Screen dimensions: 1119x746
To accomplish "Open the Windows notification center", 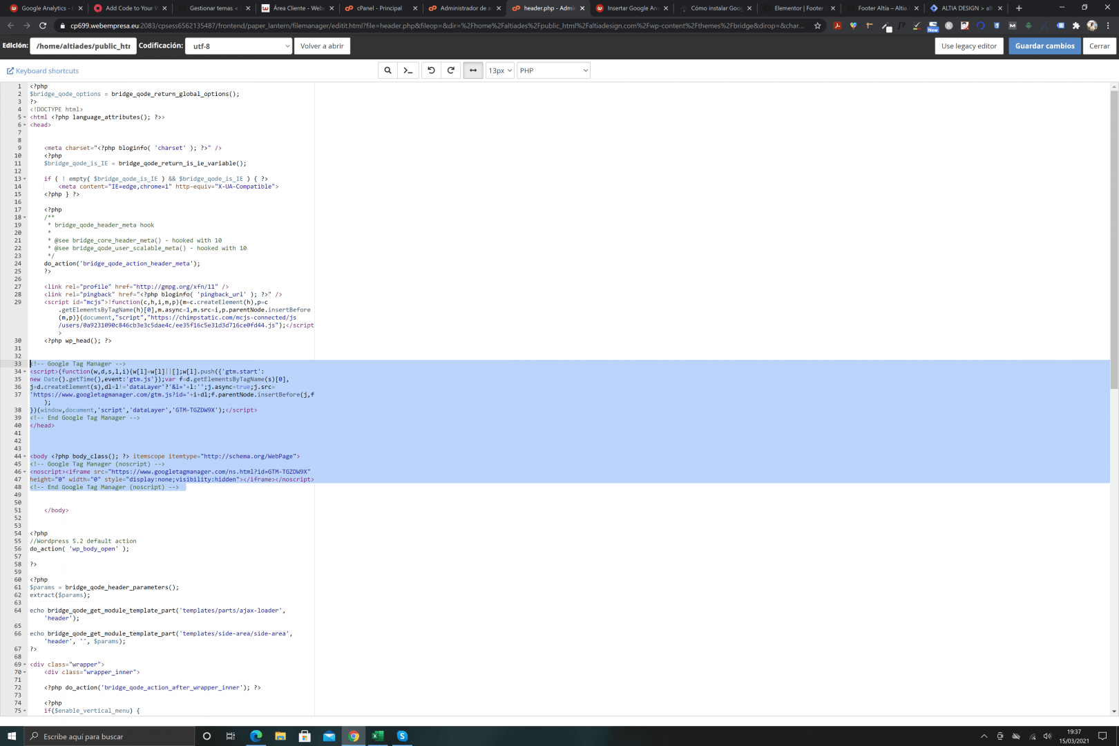I will [1102, 736].
